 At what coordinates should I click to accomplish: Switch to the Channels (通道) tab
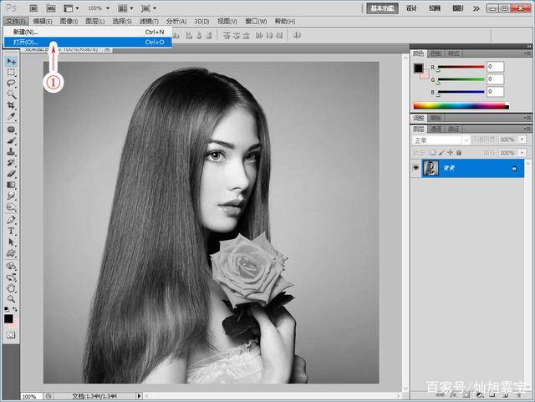point(436,129)
